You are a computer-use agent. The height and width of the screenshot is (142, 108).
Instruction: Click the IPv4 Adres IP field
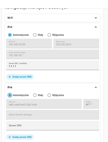click(29, 43)
